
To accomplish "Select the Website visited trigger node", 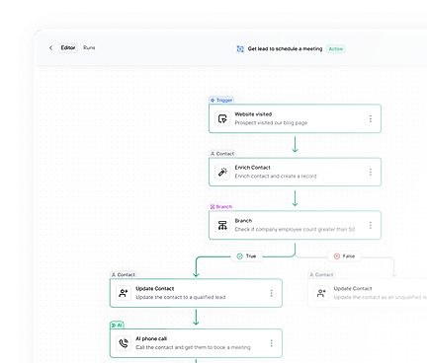I will (x=295, y=118).
